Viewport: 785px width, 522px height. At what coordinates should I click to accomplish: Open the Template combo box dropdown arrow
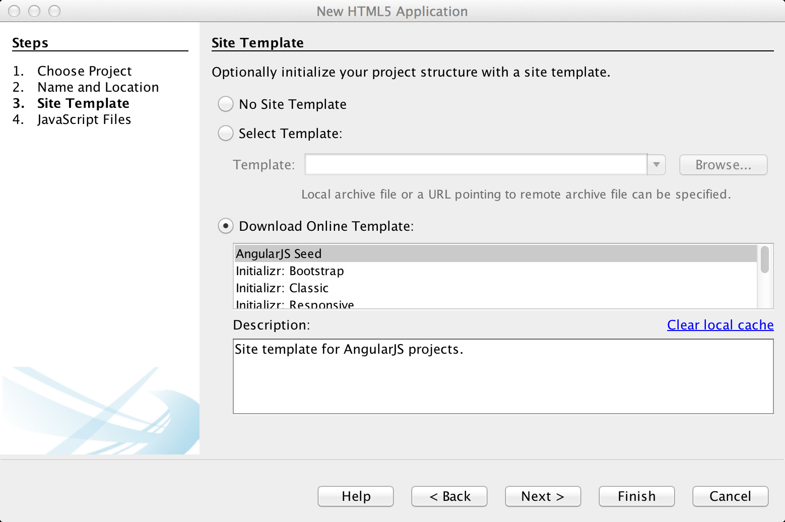657,165
